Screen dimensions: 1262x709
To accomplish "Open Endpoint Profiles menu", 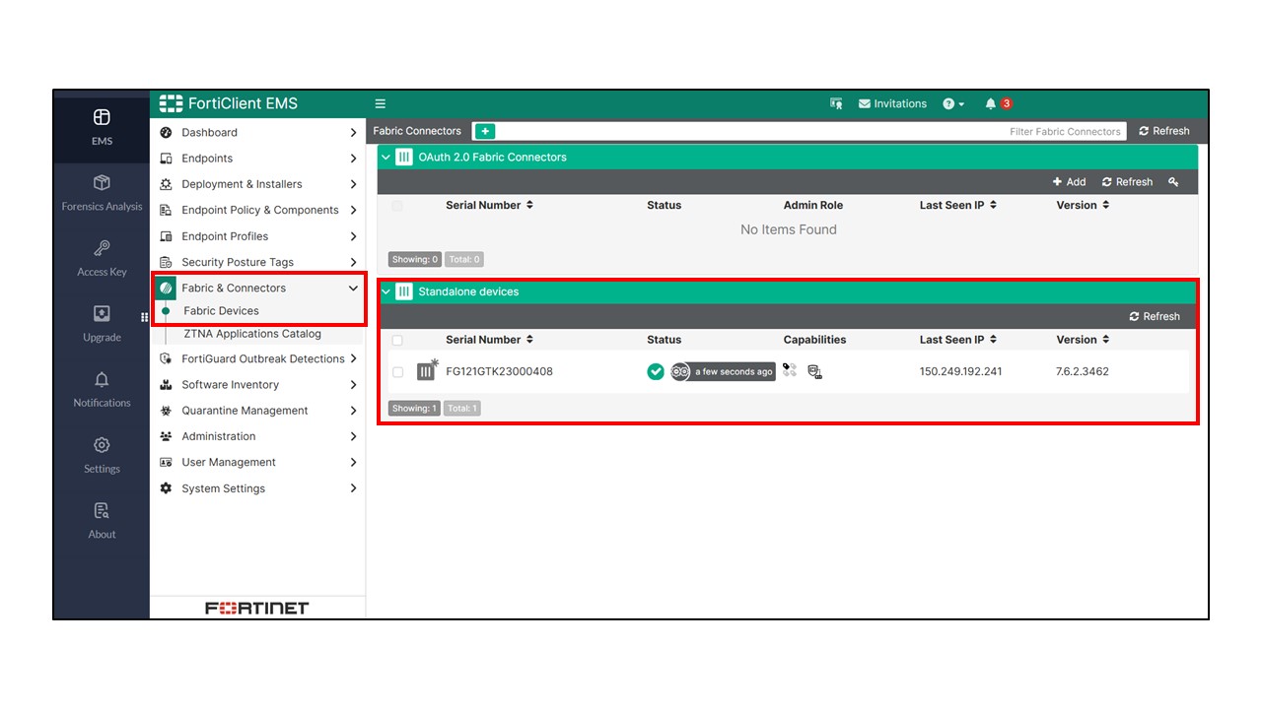I will [x=258, y=236].
